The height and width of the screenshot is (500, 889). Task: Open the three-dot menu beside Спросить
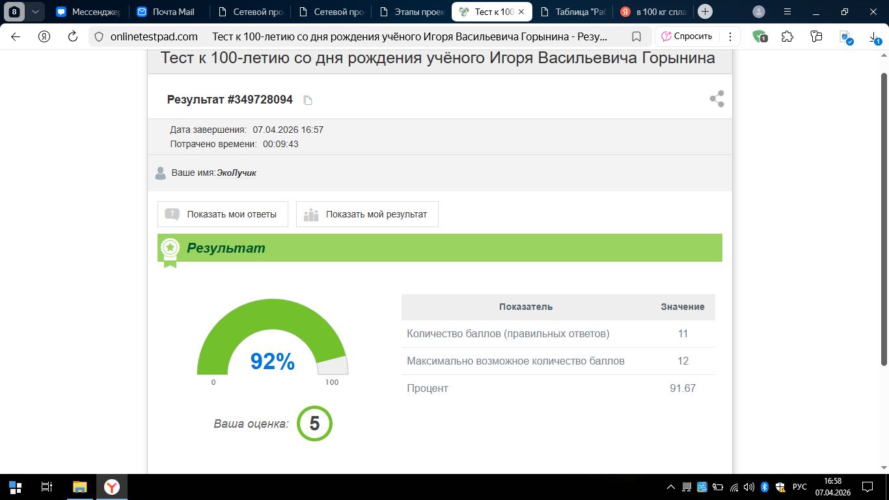click(x=730, y=36)
